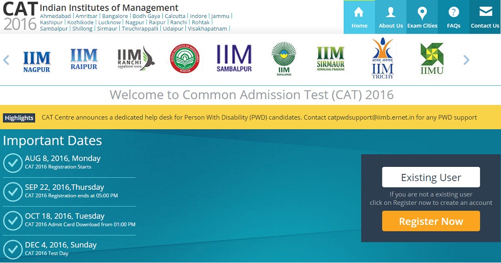Click the Udaipur institute text link
Viewport: 501px width, 263px height.
click(x=173, y=29)
